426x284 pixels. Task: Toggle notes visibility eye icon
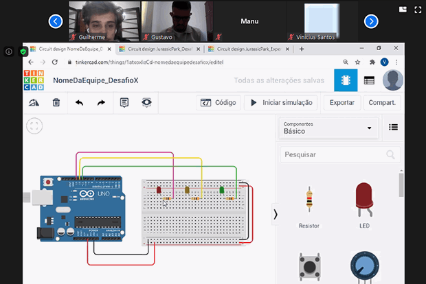tap(146, 103)
